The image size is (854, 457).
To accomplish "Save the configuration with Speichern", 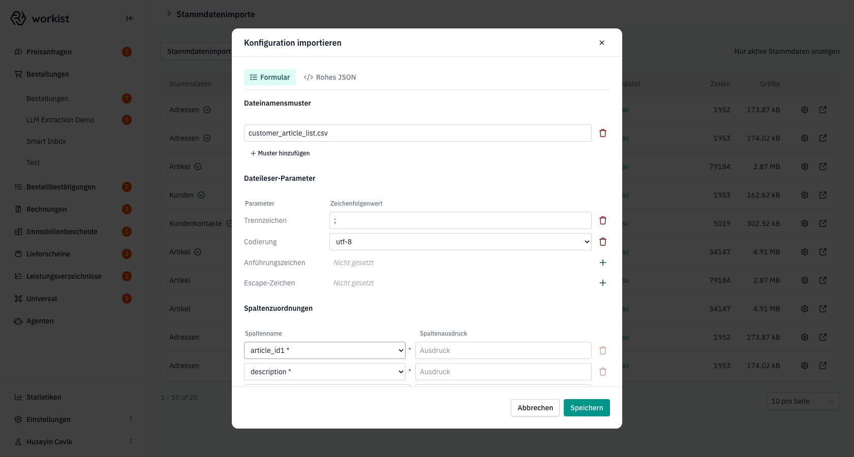I will [x=587, y=408].
